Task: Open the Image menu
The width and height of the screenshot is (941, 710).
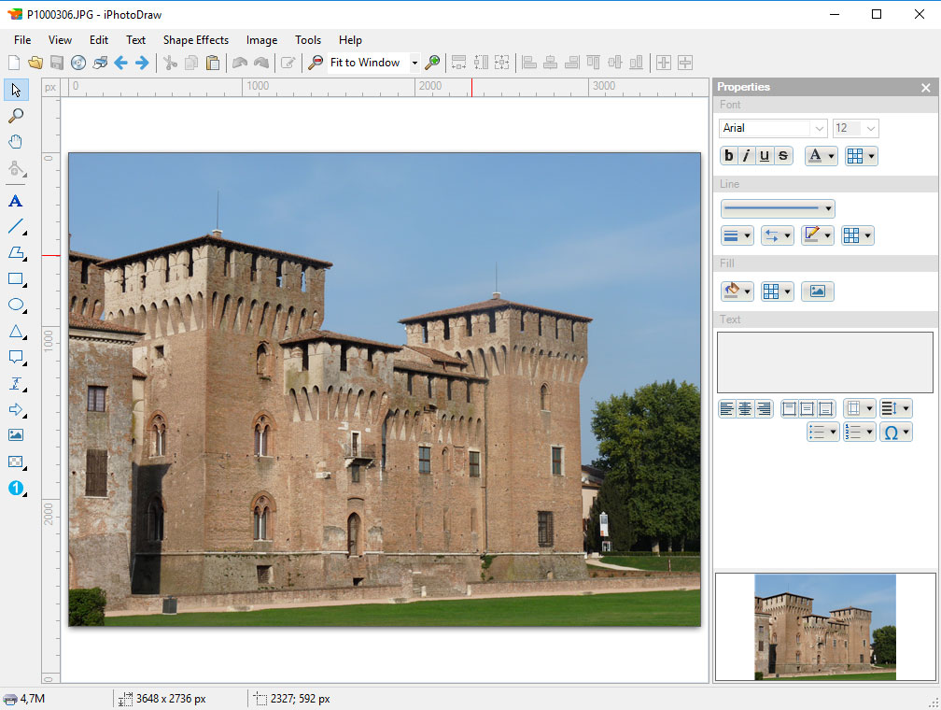Action: coord(261,40)
